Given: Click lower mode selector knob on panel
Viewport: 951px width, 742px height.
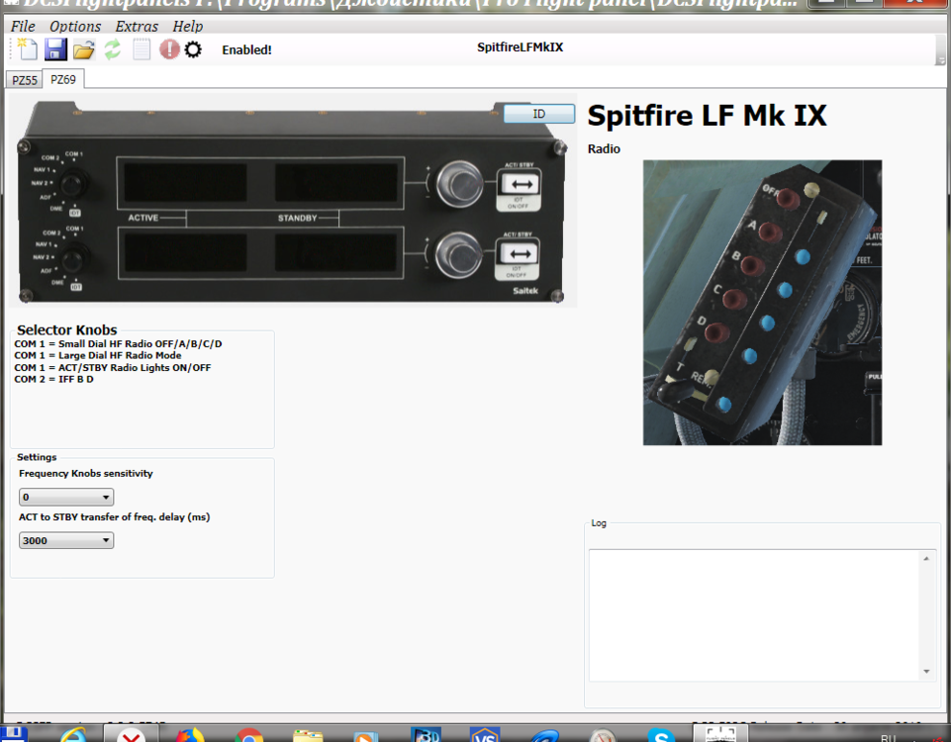Looking at the screenshot, I should [x=72, y=259].
